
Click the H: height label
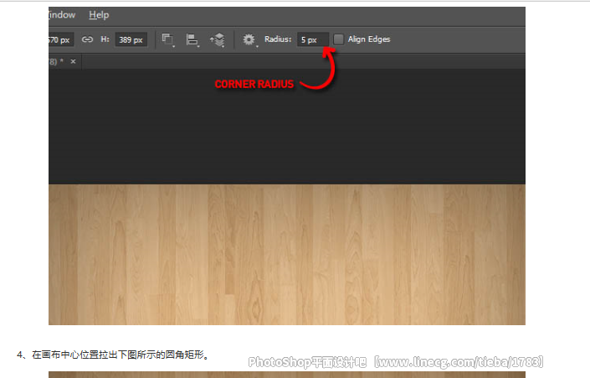tap(105, 39)
